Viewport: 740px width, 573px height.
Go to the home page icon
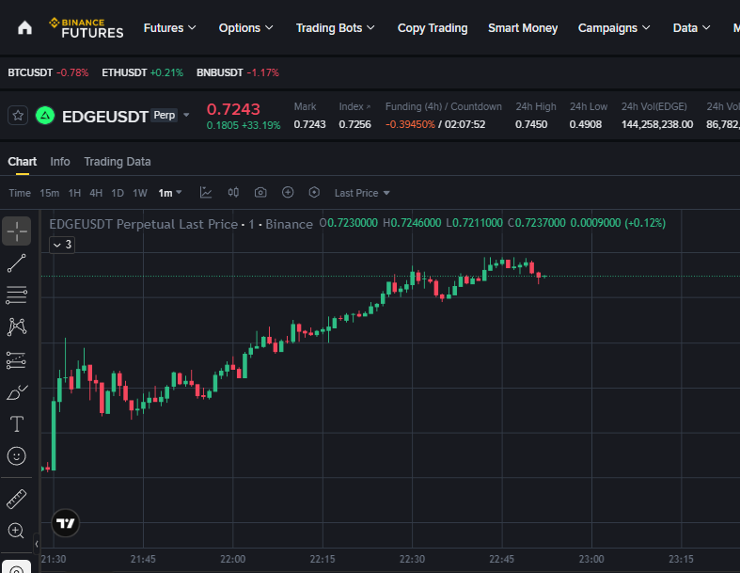[24, 28]
